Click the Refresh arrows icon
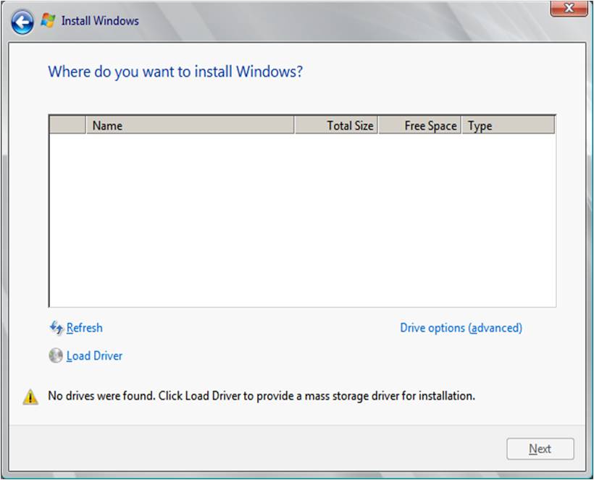 pyautogui.click(x=57, y=328)
